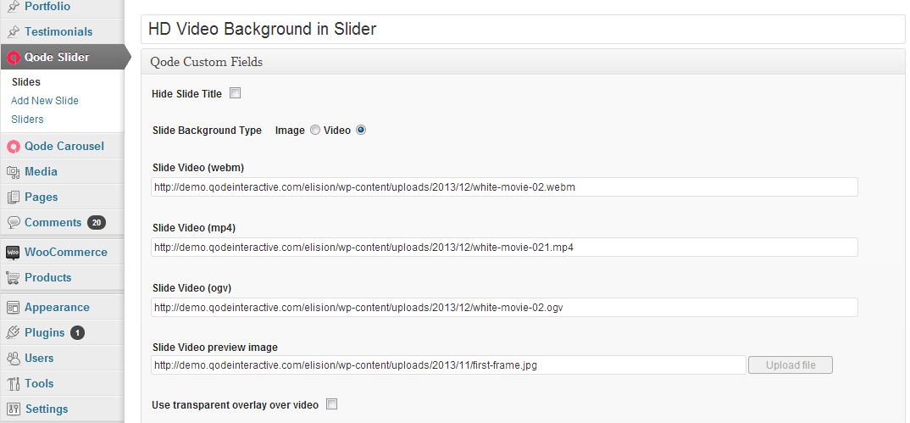Click the Slide Video (mp4) URL field

click(x=504, y=247)
